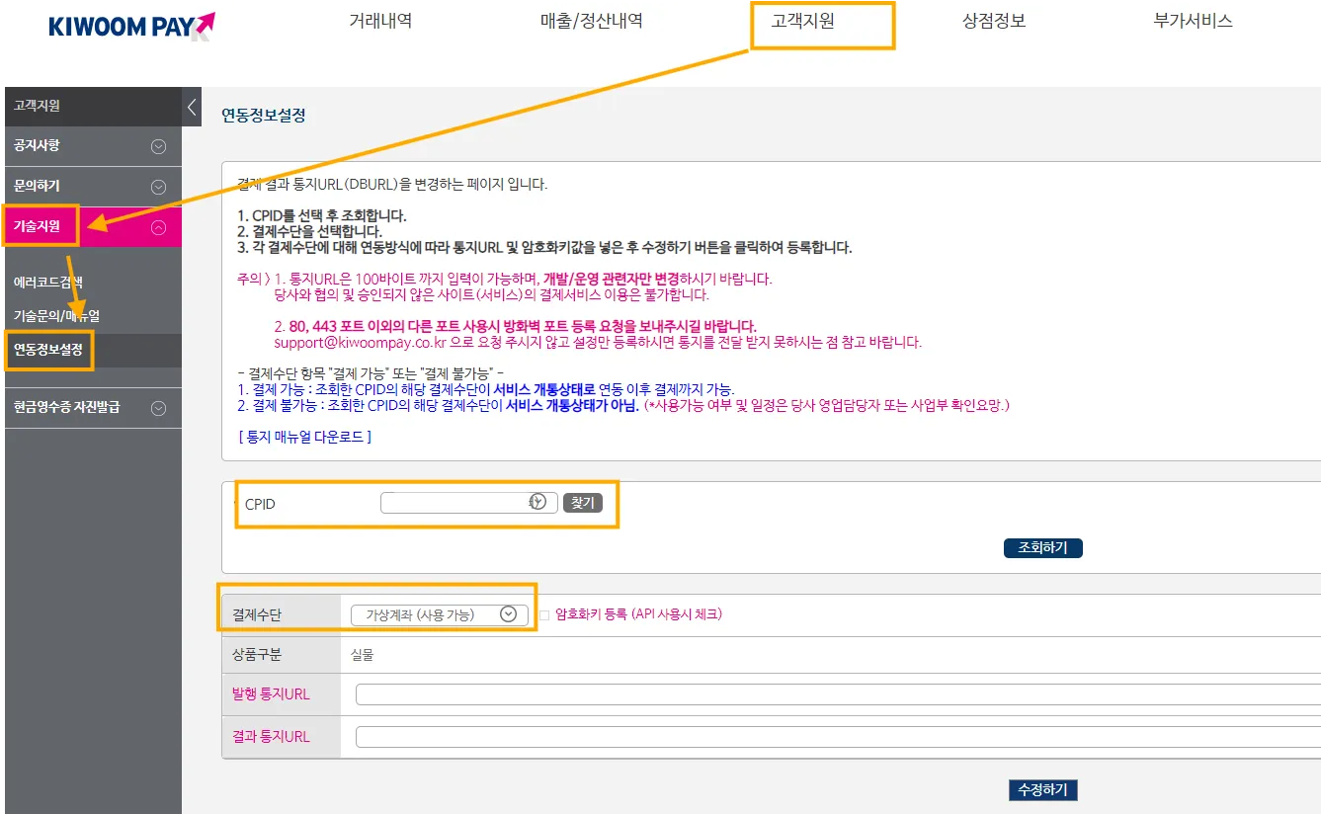Viewport: 1321px width, 814px height.
Task: Click the 결과 통지URL input field
Action: tap(838, 737)
